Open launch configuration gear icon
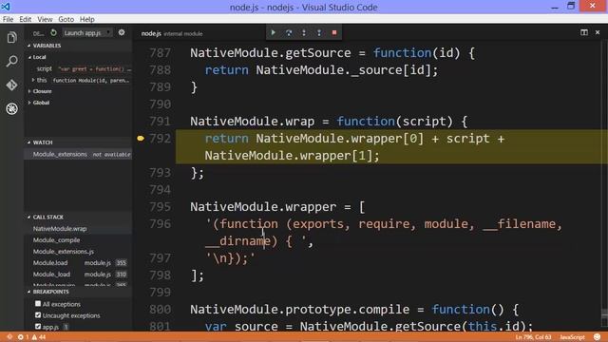608x342 pixels. 122,33
